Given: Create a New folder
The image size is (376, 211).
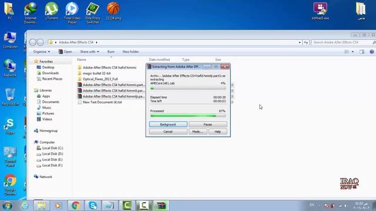Looking at the screenshot, I should [x=130, y=52].
